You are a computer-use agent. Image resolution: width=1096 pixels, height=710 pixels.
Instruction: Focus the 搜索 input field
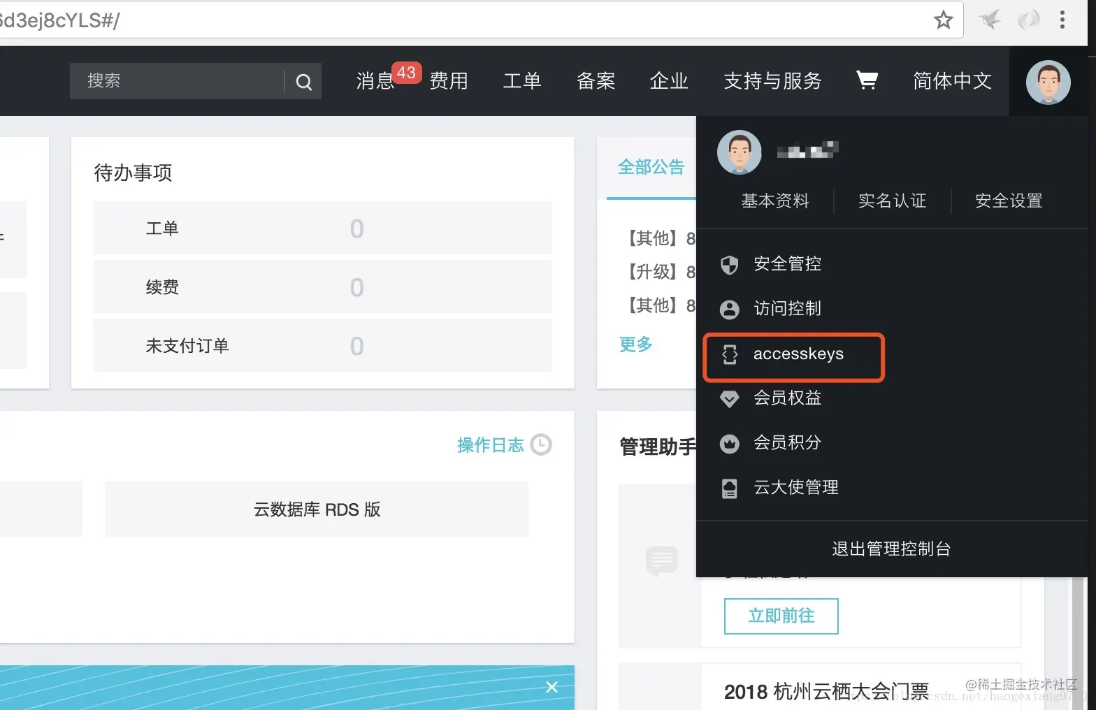[177, 81]
